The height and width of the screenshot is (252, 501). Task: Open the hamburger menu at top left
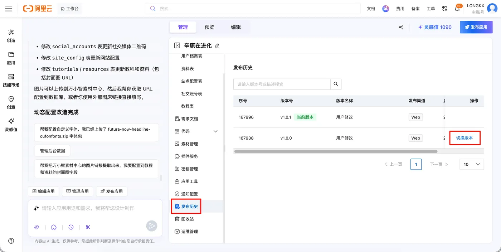[x=9, y=9]
